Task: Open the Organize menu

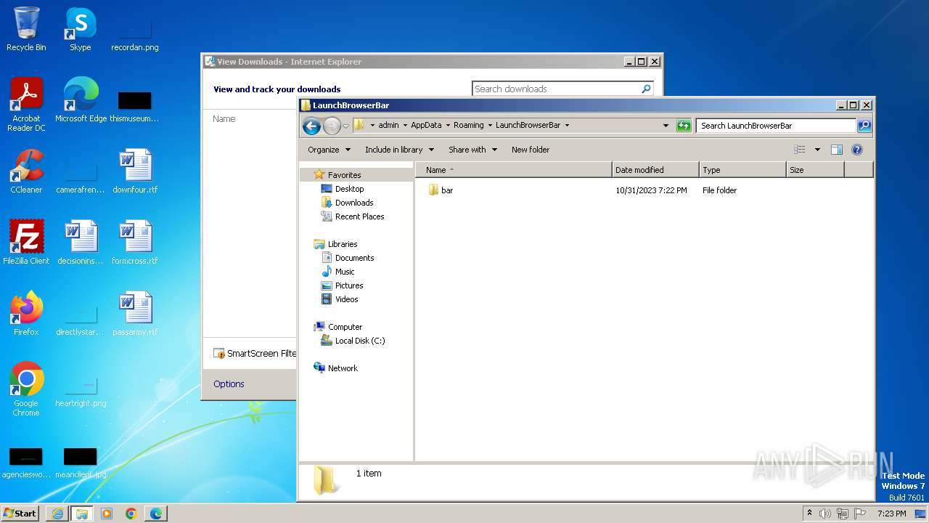Action: tap(329, 150)
